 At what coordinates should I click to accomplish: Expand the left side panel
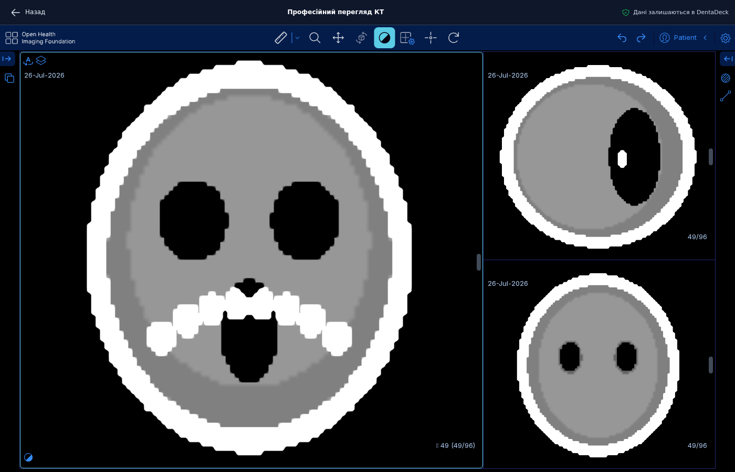(7, 59)
